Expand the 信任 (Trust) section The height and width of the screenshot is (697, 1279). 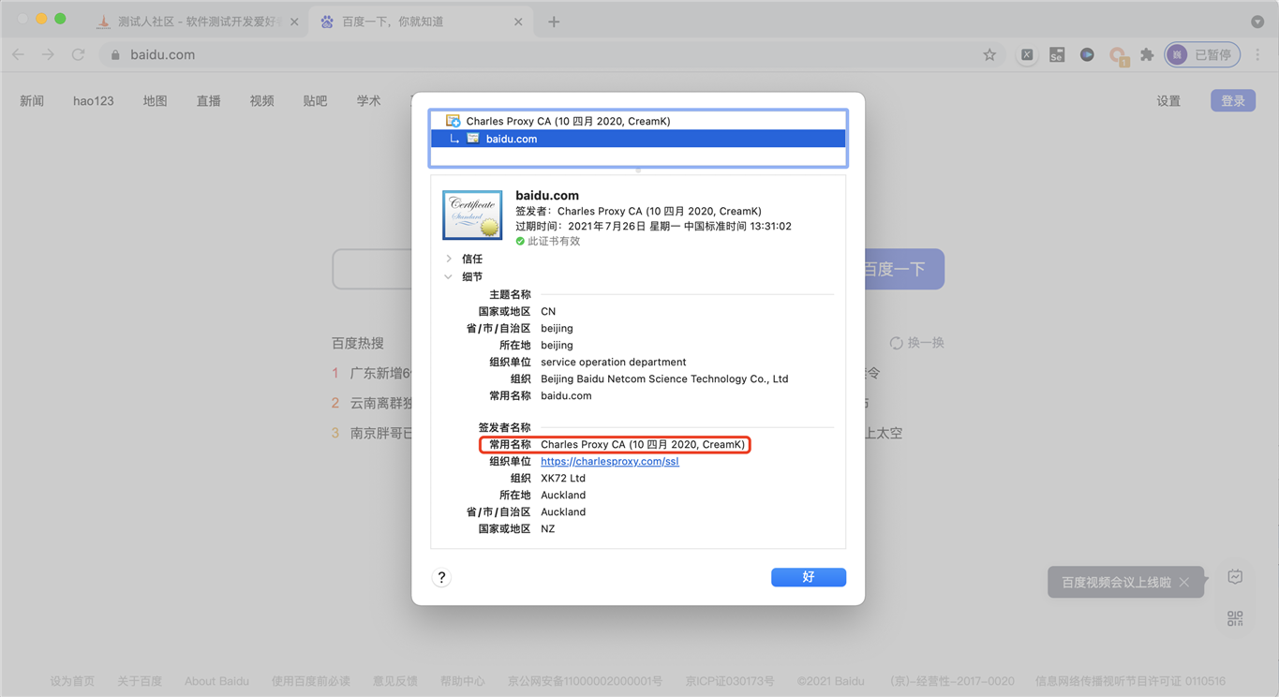(x=449, y=259)
